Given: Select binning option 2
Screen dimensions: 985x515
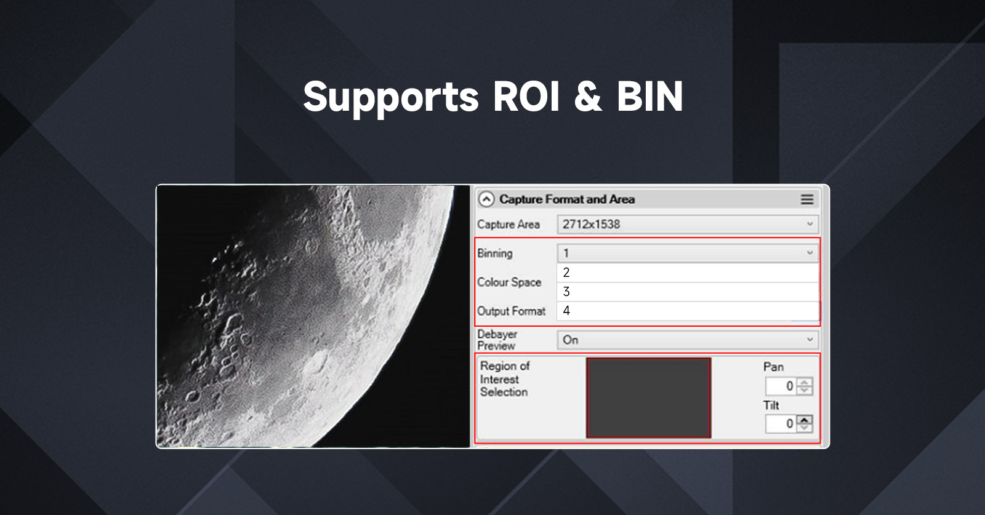Looking at the screenshot, I should click(688, 273).
